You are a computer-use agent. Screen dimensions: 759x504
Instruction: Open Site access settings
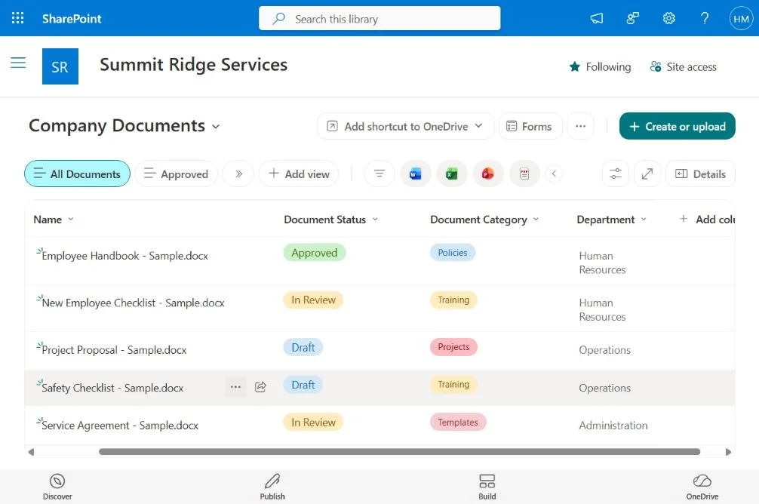684,67
